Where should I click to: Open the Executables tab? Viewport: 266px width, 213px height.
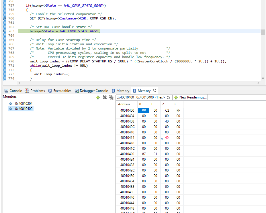tap(60, 91)
